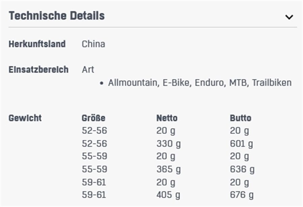Select the 601 g gross weight value
This screenshot has height=207, width=303.
click(241, 144)
